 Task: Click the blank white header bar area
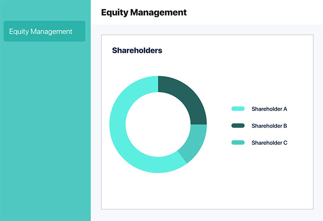[x=253, y=12]
